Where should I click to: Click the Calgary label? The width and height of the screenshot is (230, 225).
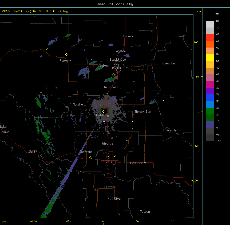tap(106, 161)
